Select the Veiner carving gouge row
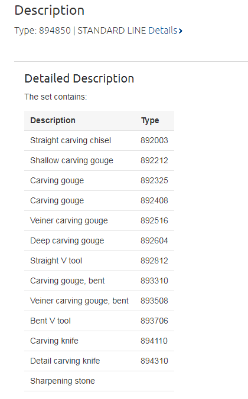Viewport: 248px width, 399px height. [99, 220]
